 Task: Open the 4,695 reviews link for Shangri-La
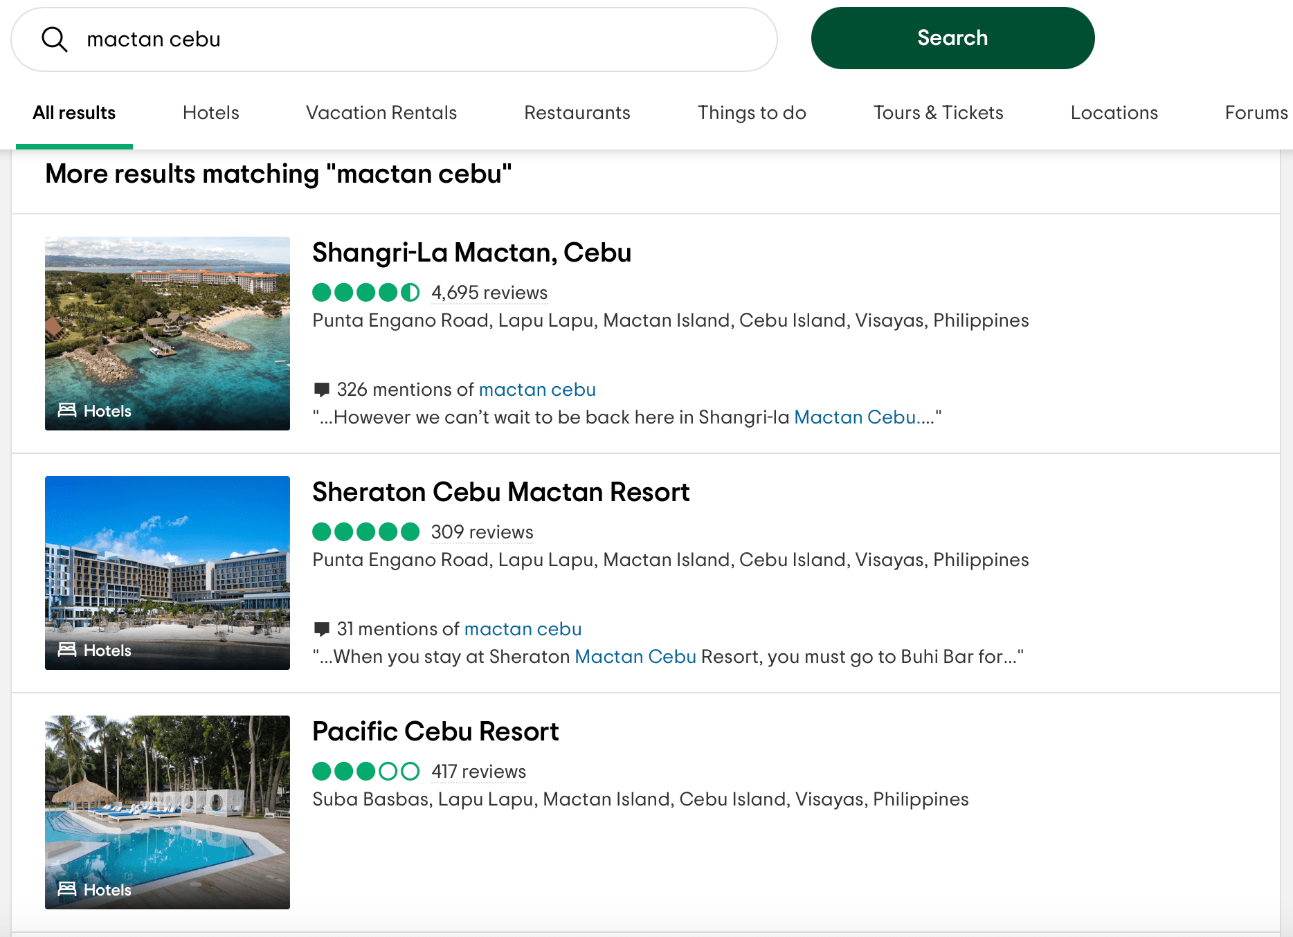(x=489, y=293)
